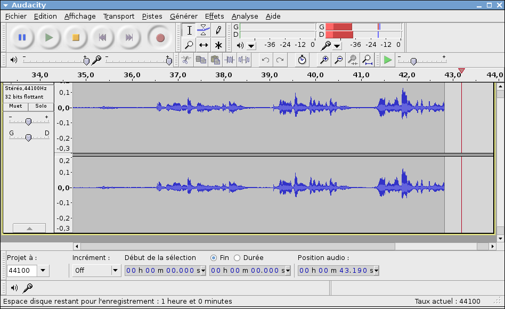This screenshot has width=505, height=309.
Task: Start playback with the green Play button
Action: [49, 38]
